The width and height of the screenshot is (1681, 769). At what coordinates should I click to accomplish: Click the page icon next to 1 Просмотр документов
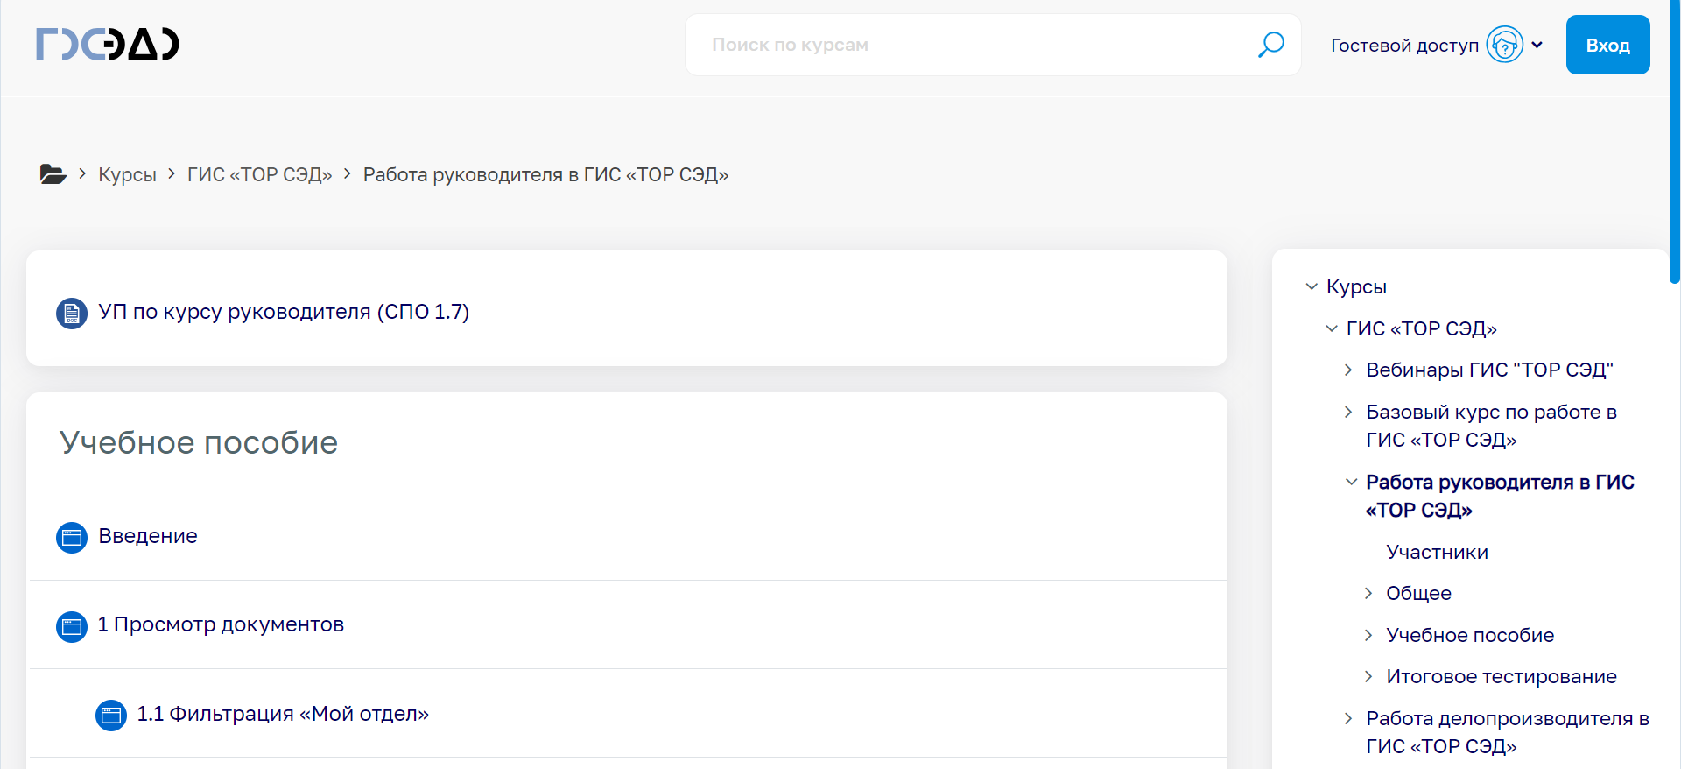point(72,626)
